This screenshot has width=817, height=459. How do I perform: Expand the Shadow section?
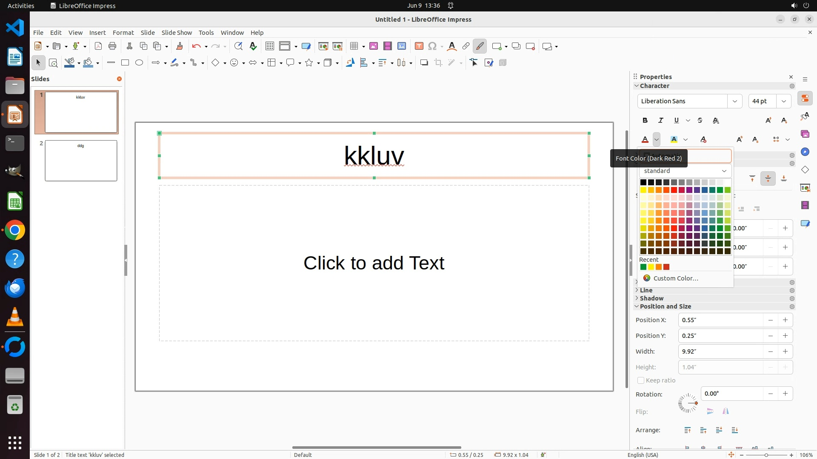(x=651, y=298)
